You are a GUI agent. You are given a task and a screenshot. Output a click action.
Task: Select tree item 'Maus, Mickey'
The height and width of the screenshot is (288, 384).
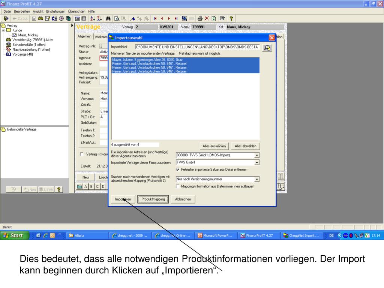(x=28, y=35)
